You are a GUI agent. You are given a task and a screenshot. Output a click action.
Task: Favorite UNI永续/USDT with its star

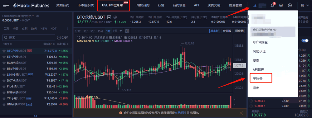click(4, 104)
